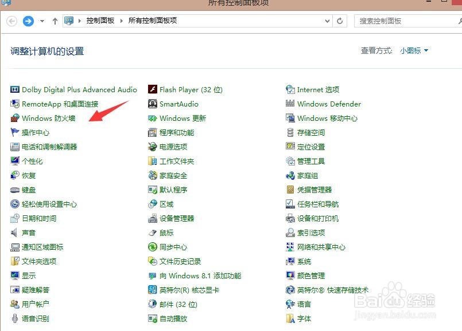The image size is (462, 331).
Task: Open the Internet 选项 icon
Action: pos(290,89)
